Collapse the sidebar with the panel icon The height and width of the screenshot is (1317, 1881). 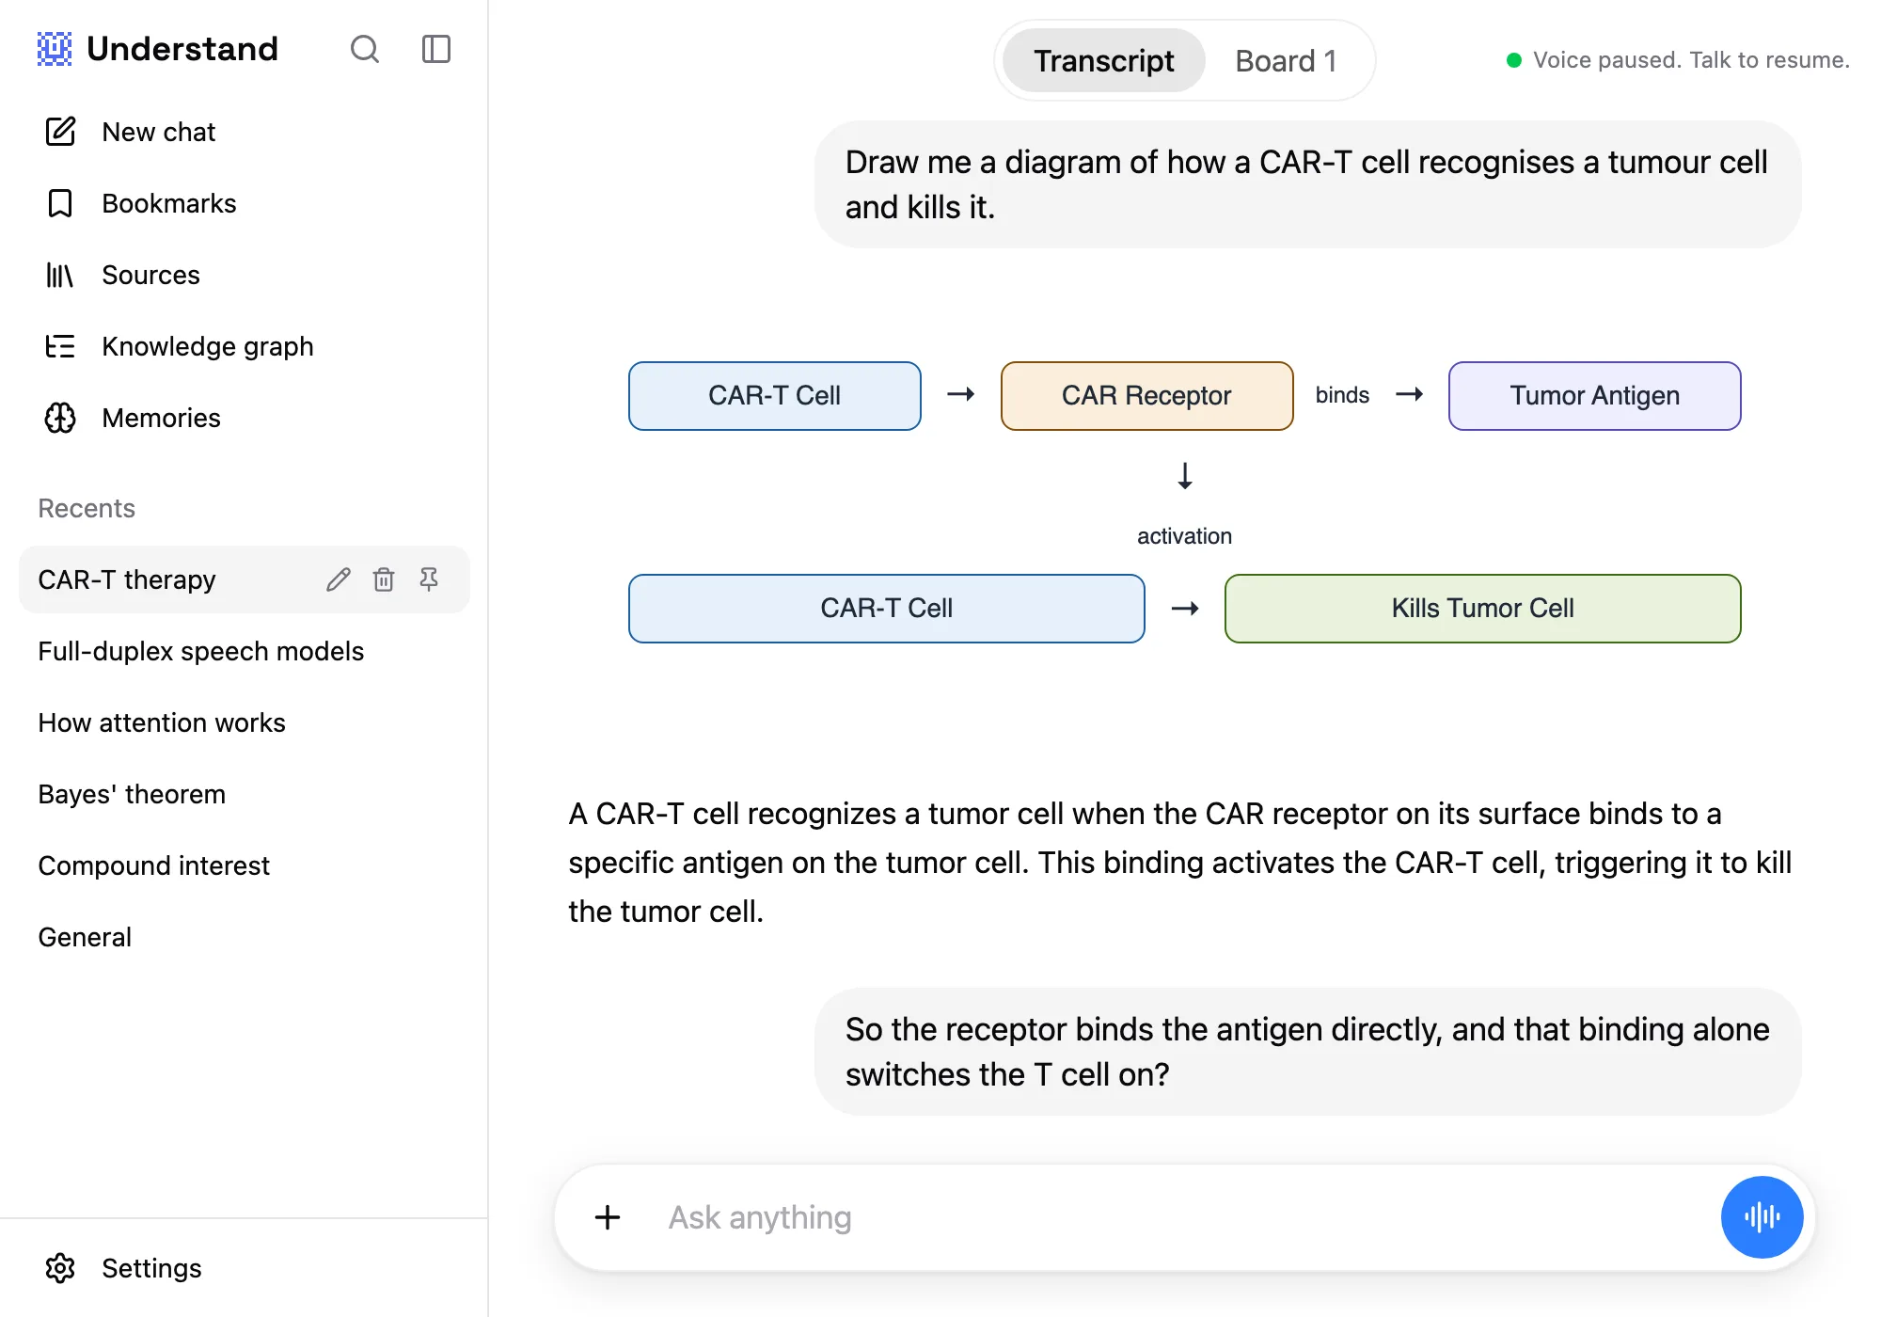[x=436, y=49]
